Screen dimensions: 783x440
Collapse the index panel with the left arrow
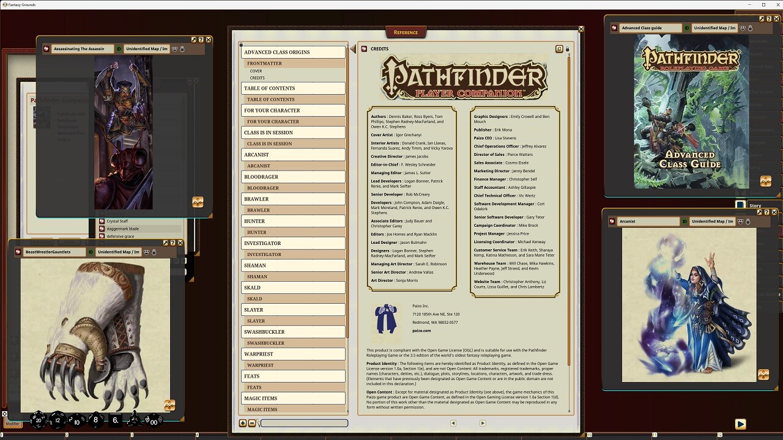[x=352, y=49]
